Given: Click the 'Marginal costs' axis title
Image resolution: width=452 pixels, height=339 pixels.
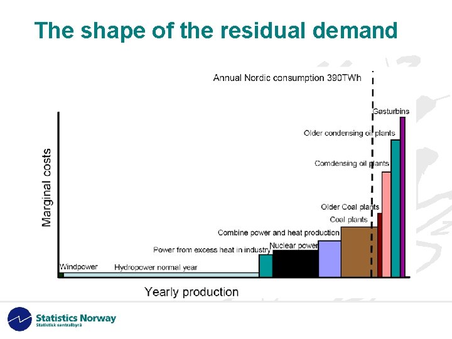Looking at the screenshot, I should 46,188.
